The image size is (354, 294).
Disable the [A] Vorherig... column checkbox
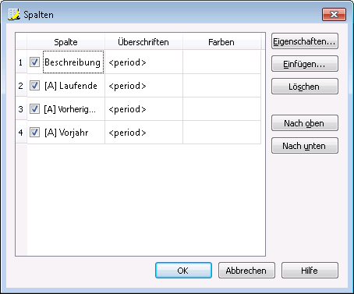(x=34, y=109)
